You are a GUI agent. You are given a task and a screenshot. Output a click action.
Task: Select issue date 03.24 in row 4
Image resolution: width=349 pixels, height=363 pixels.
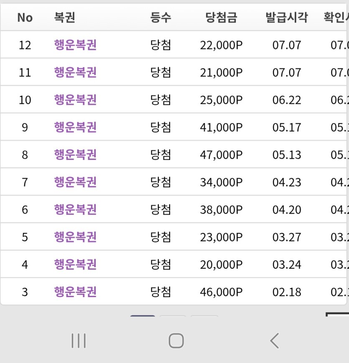[x=287, y=265]
